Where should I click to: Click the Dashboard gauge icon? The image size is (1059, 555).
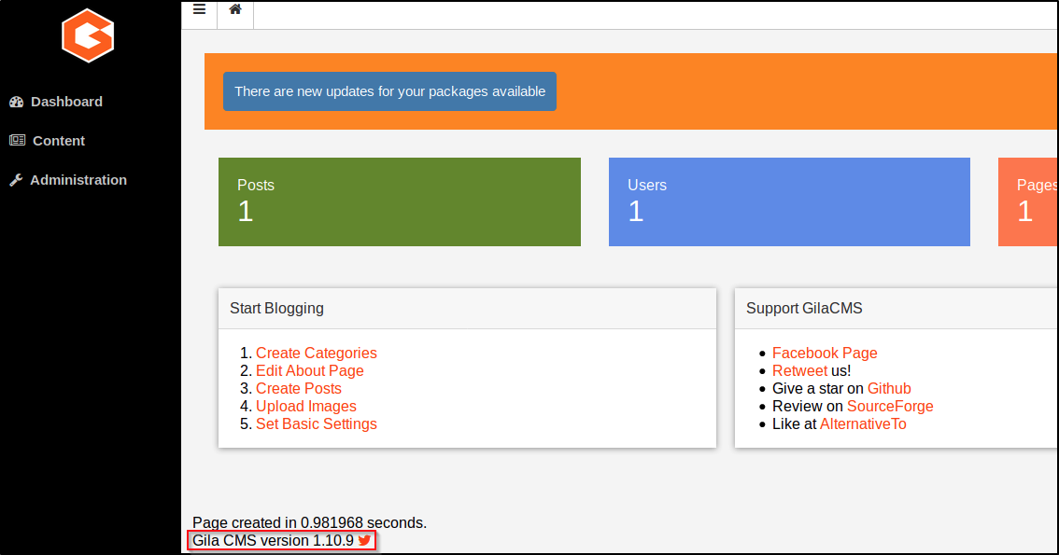tap(16, 102)
